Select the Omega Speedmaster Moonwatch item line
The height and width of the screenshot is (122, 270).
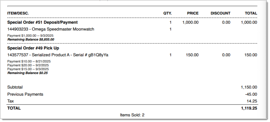click(x=51, y=29)
